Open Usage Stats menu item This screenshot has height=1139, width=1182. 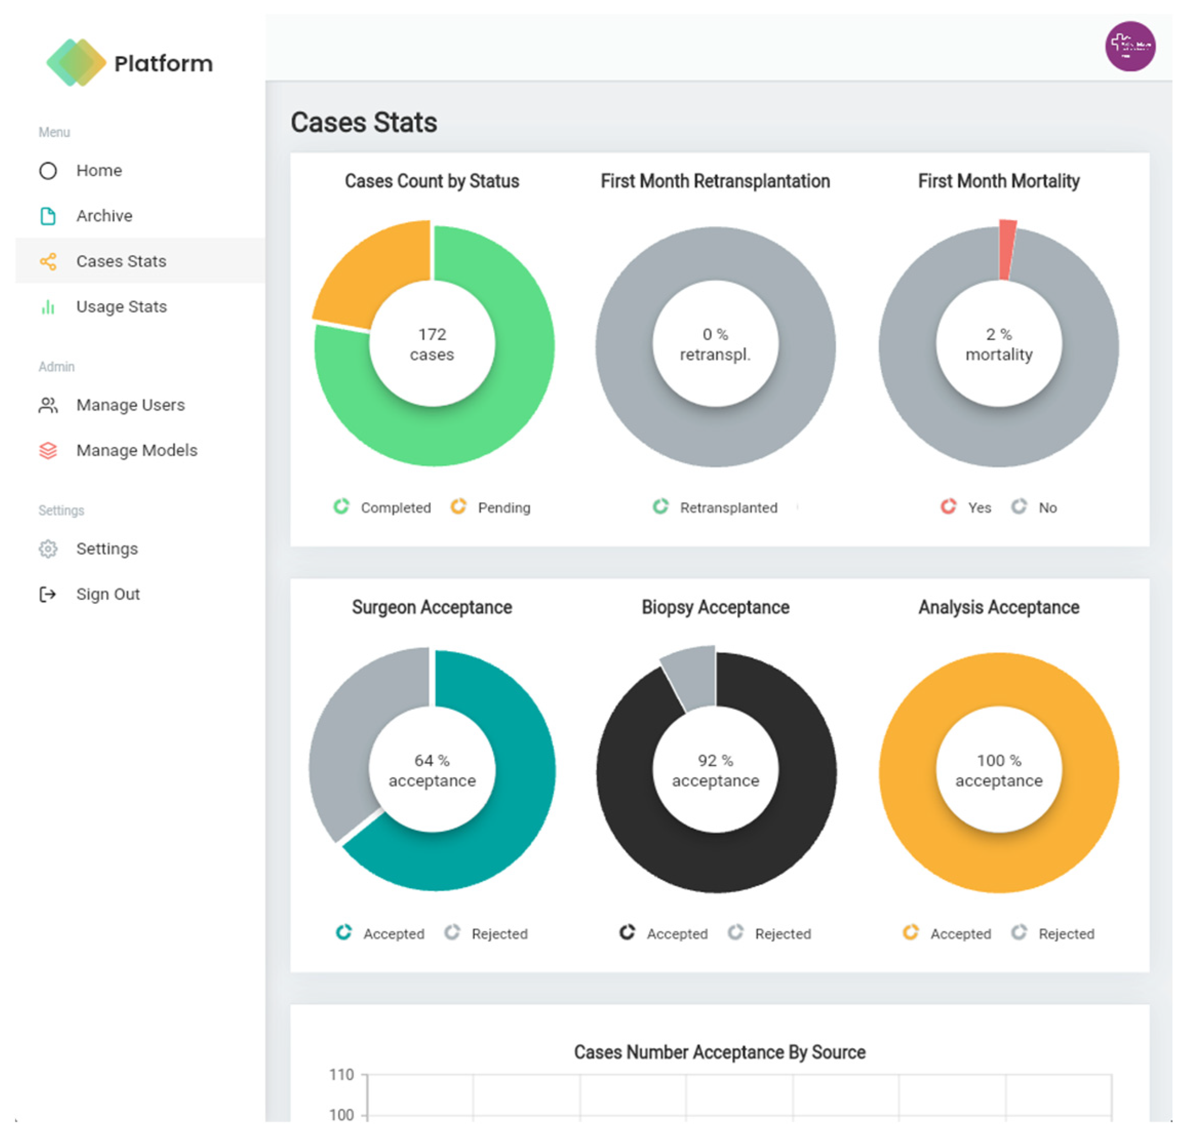point(121,307)
